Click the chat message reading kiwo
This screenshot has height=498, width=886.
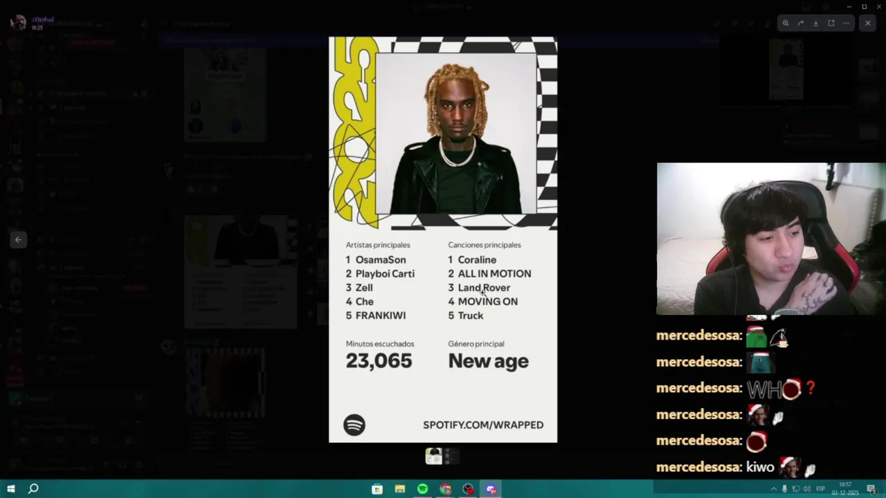(736, 468)
